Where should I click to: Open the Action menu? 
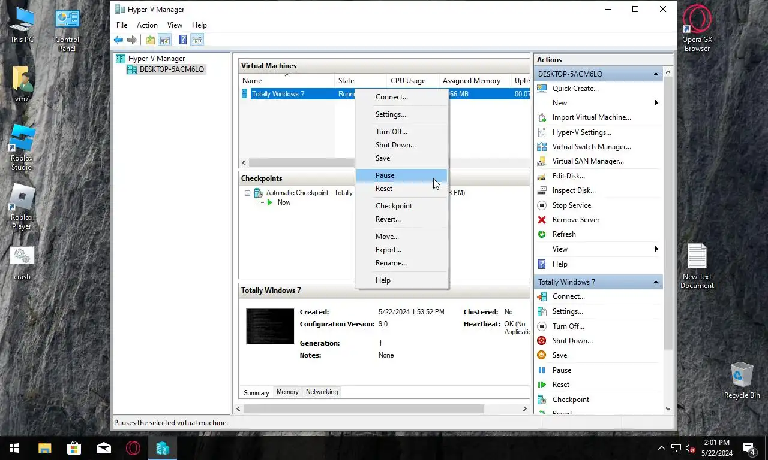pyautogui.click(x=147, y=25)
